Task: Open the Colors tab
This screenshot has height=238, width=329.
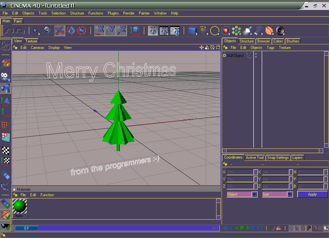Action: tap(278, 41)
